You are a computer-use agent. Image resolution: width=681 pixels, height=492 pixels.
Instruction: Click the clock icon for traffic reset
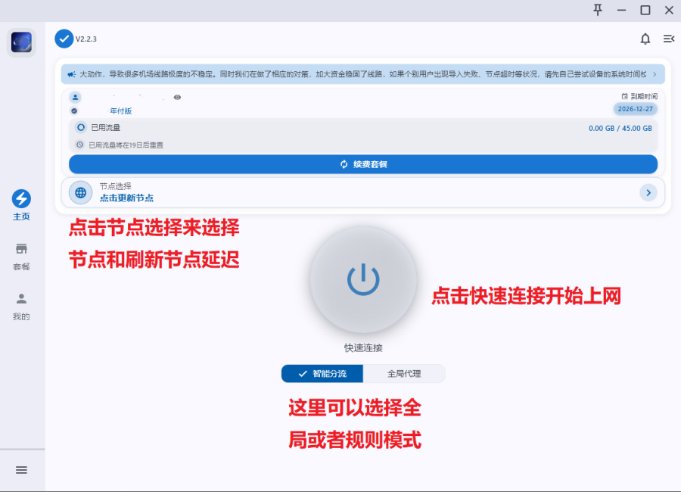pos(79,145)
